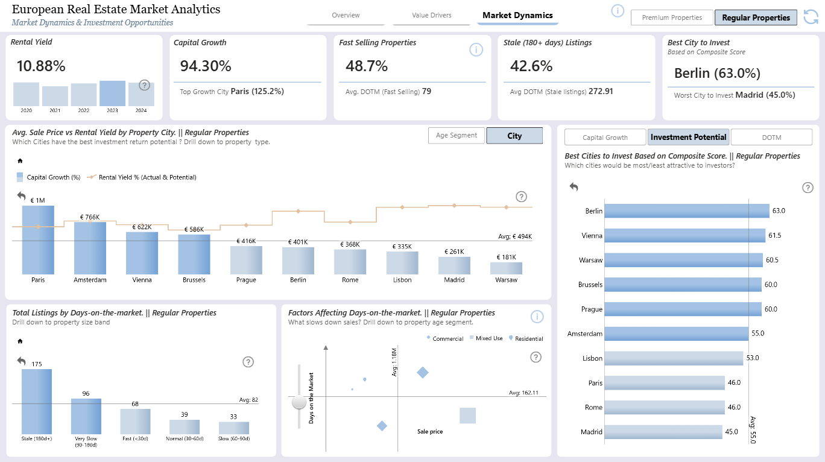Click the info icon beside the navigation tabs

point(618,11)
